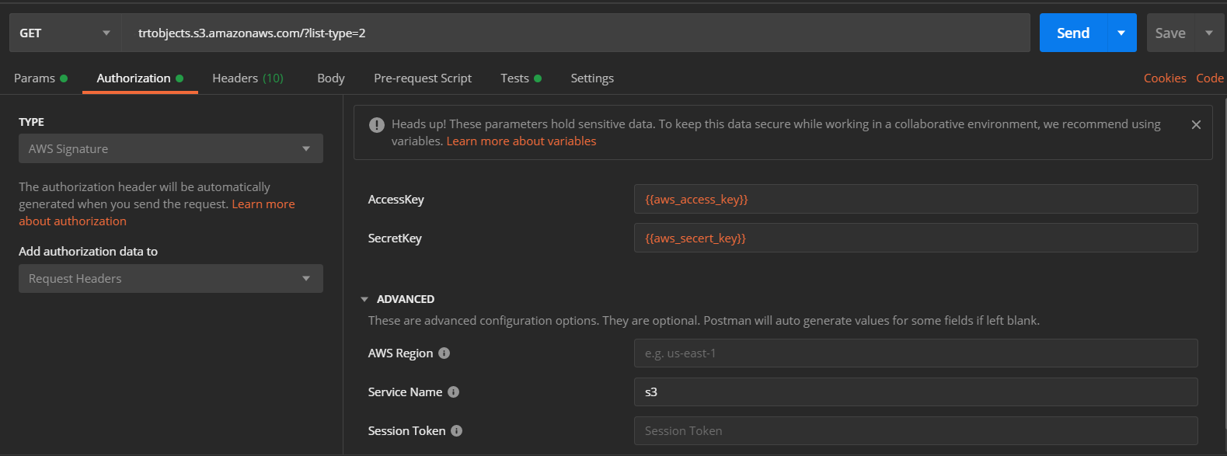Image resolution: width=1227 pixels, height=456 pixels.
Task: Click the AccessKey input field
Action: (x=916, y=199)
